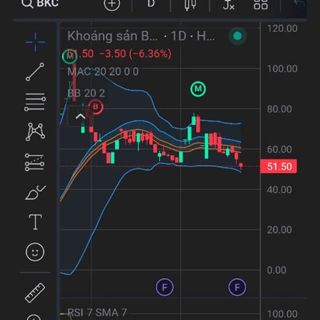Click the right purple F event marker
320x320 pixels.
237,287
